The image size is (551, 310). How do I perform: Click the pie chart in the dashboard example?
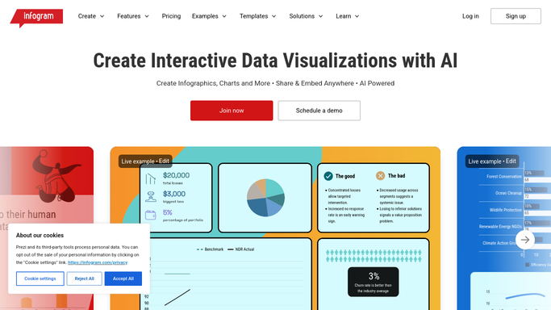265,198
